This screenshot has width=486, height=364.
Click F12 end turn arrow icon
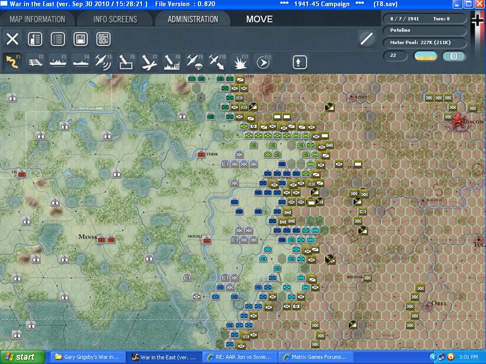pyautogui.click(x=263, y=62)
